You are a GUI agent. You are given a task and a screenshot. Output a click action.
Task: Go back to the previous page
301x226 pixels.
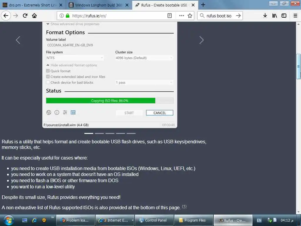[x=6, y=16]
